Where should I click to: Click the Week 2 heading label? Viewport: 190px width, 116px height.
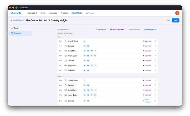(x=60, y=76)
